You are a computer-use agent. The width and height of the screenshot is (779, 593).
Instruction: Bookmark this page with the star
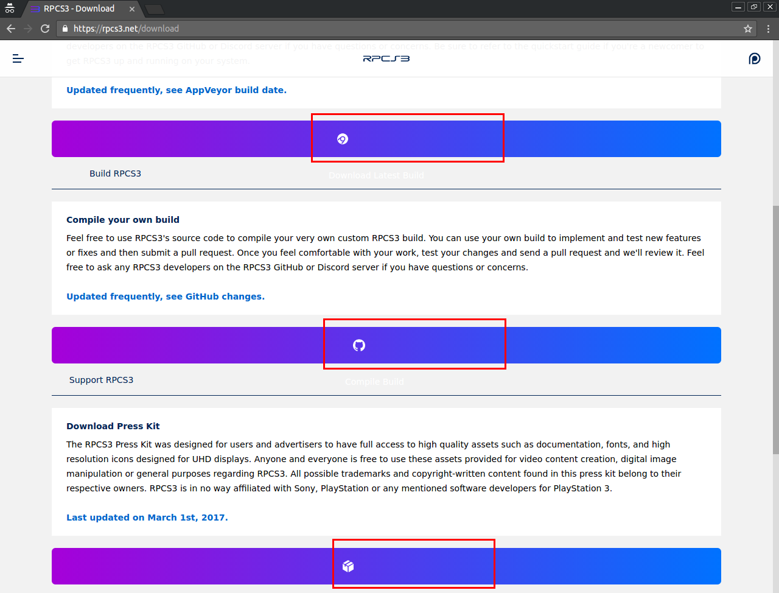[x=748, y=29]
